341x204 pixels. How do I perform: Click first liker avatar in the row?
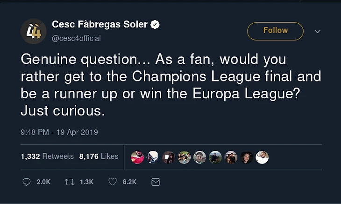pos(137,157)
